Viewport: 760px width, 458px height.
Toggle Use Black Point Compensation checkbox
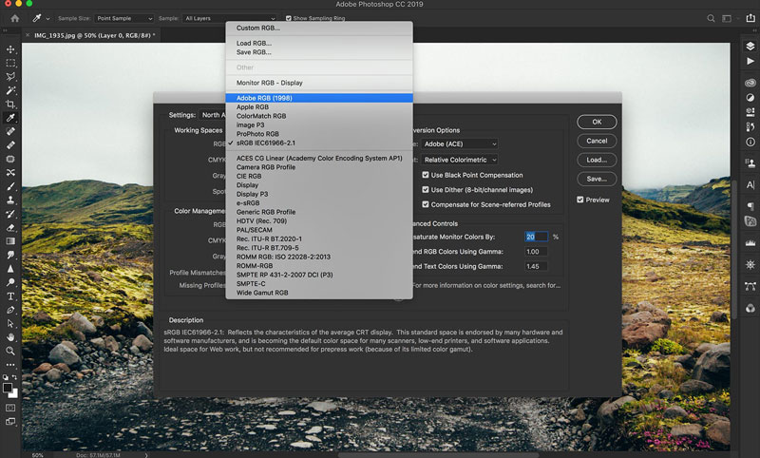pos(427,175)
